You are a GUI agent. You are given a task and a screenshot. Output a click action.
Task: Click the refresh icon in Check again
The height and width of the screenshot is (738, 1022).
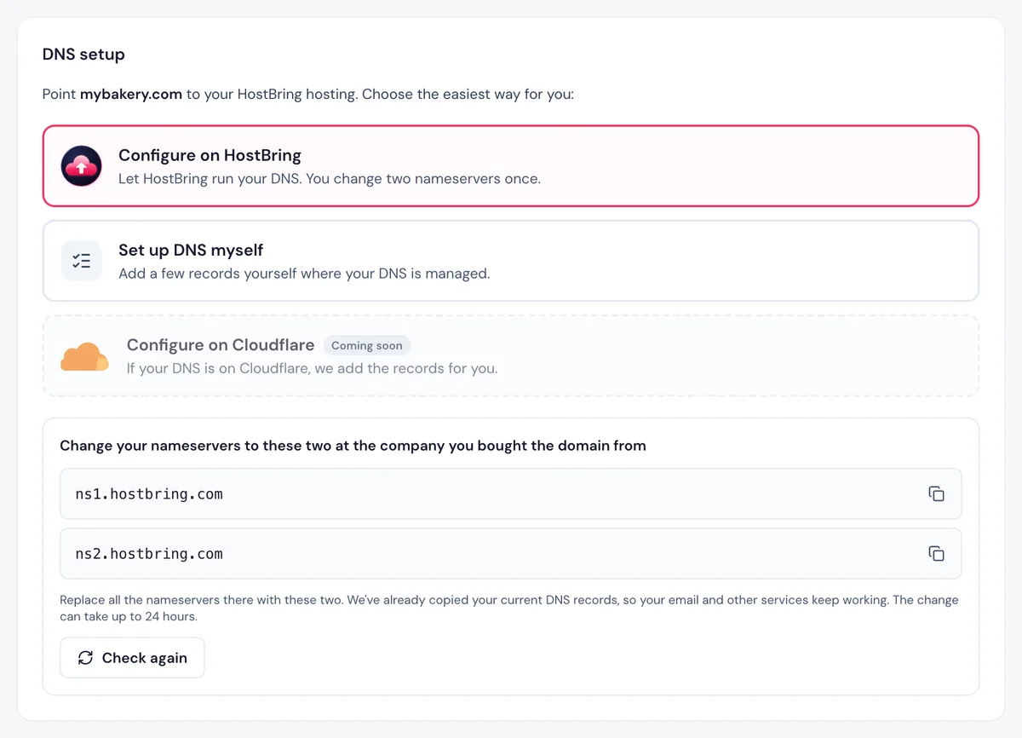coord(85,658)
